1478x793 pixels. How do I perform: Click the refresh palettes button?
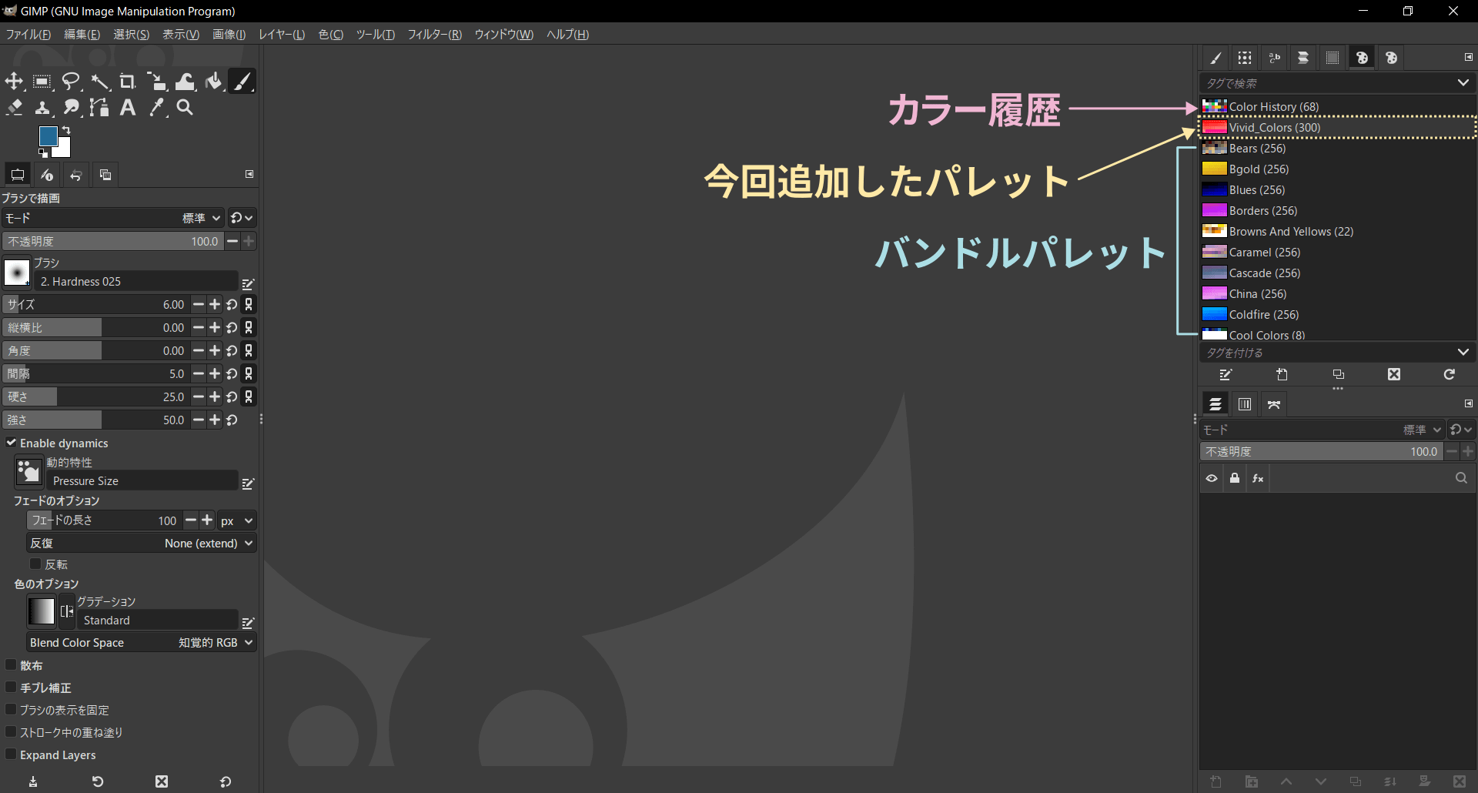click(1450, 374)
